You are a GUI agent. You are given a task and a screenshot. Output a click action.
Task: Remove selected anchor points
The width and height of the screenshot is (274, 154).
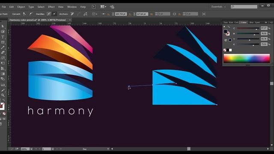coord(72,14)
